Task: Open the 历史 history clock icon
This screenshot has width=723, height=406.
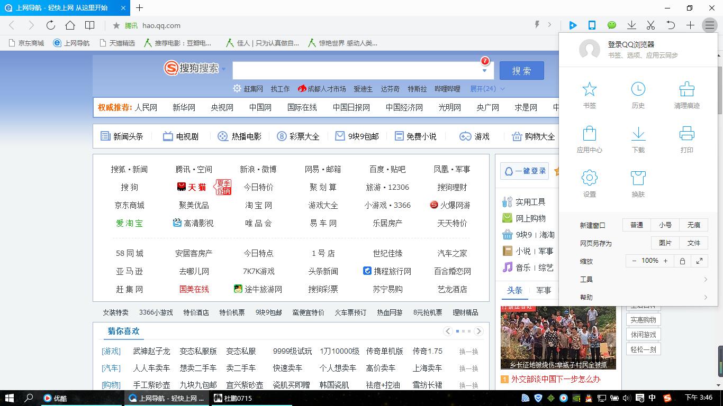Action: click(x=638, y=89)
